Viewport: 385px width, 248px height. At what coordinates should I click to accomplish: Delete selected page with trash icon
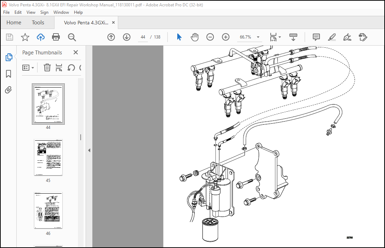coord(47,67)
